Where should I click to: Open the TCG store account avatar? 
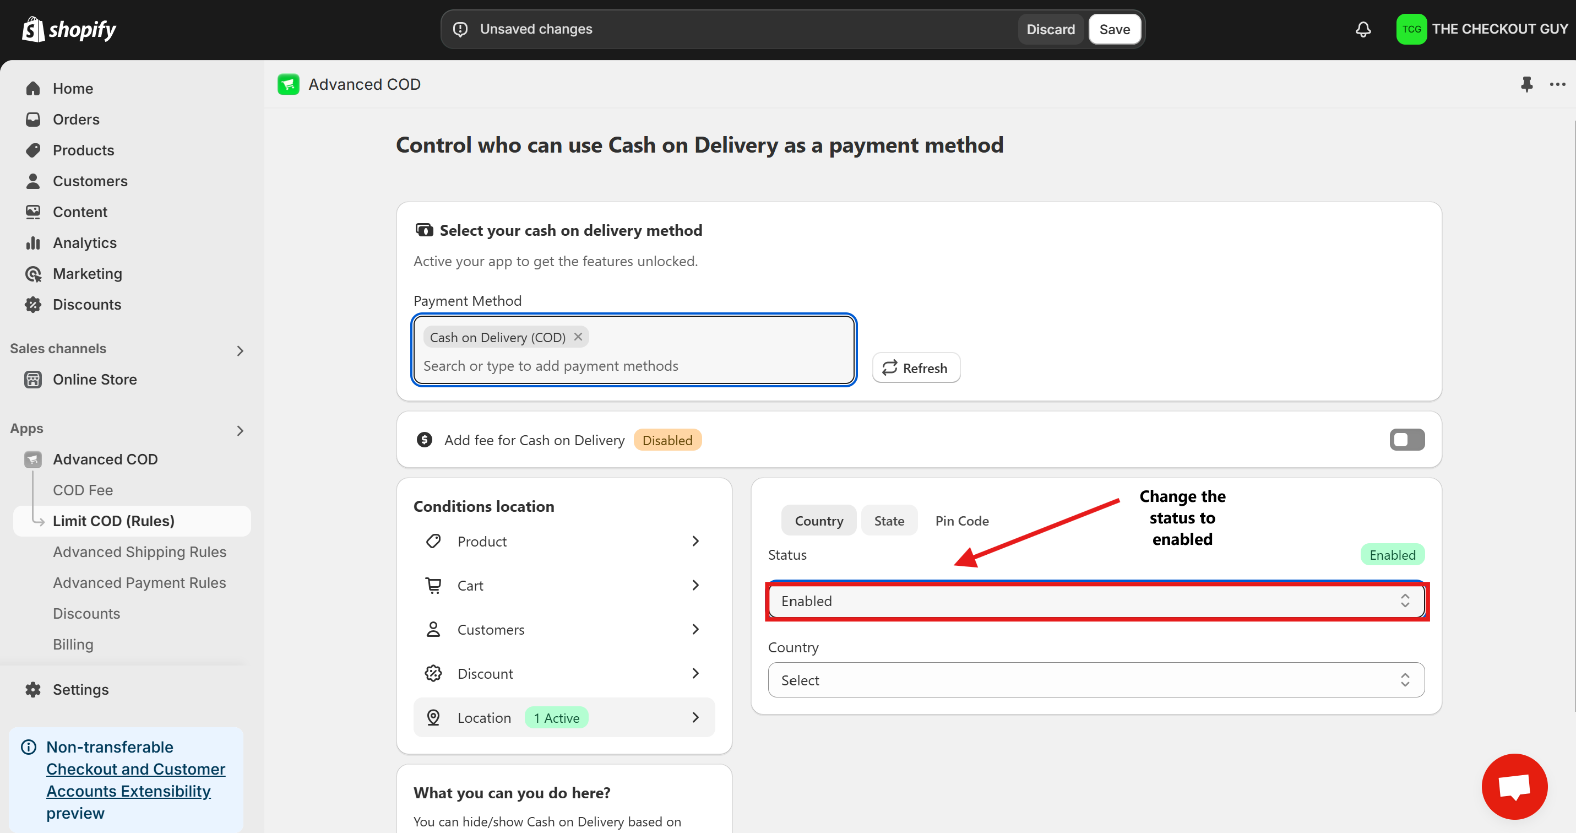pos(1411,29)
